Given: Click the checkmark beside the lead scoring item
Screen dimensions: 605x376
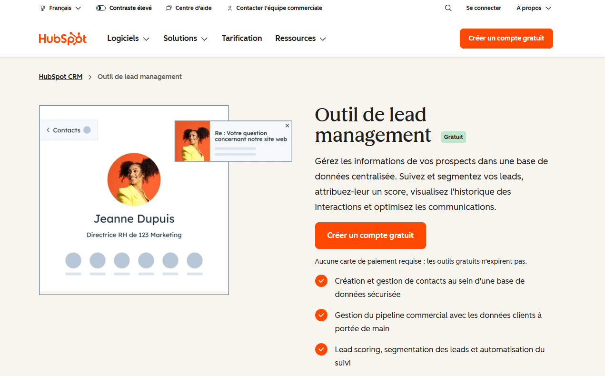Looking at the screenshot, I should [321, 349].
